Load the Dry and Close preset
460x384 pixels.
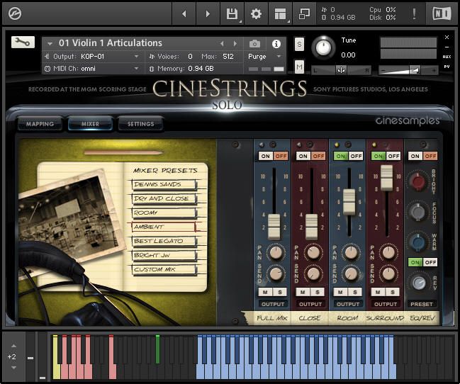pyautogui.click(x=164, y=198)
